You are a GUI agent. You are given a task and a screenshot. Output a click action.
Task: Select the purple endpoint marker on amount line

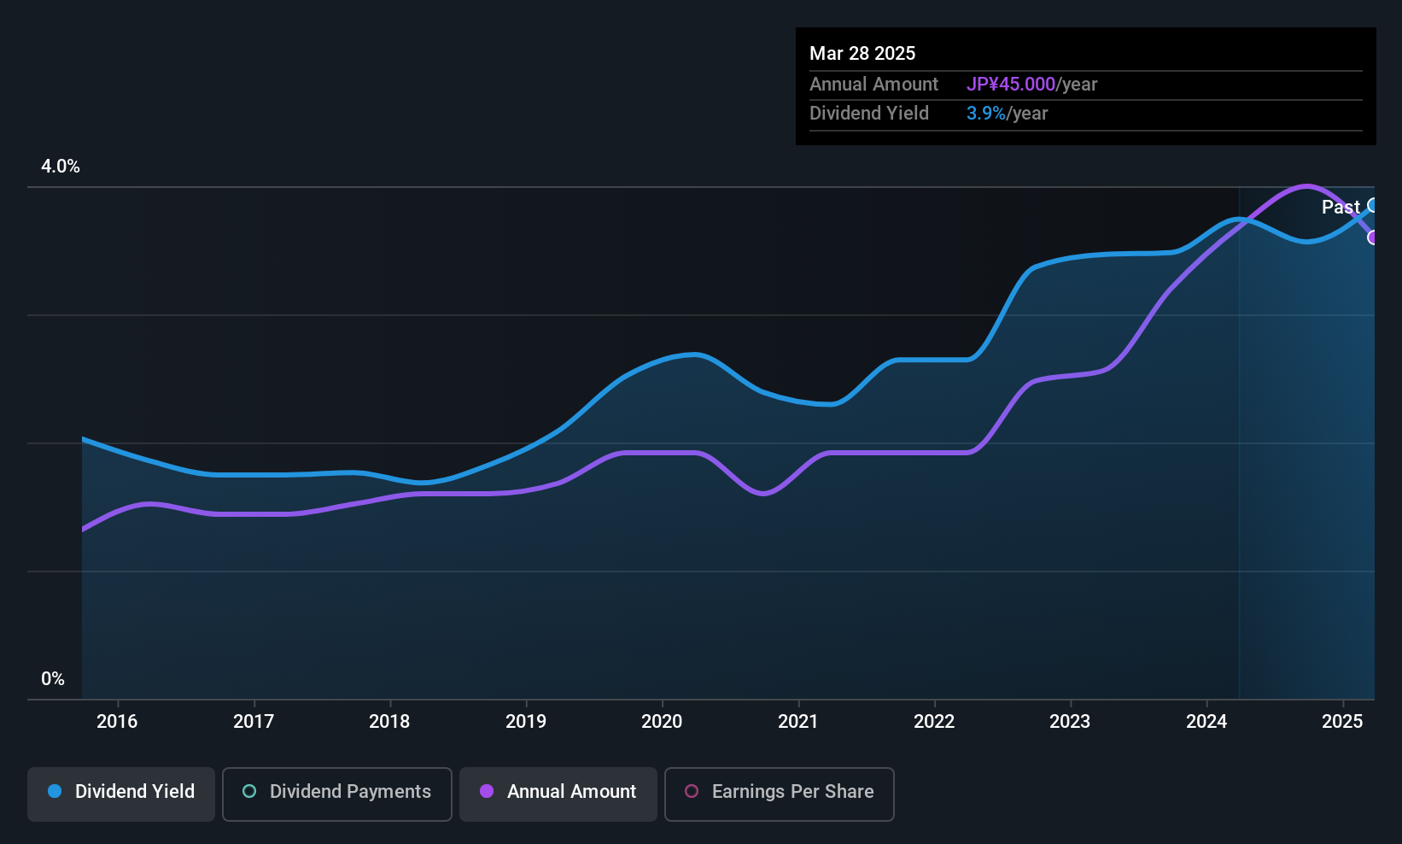click(x=1373, y=237)
